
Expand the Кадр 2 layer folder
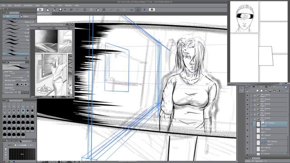[x=255, y=114]
